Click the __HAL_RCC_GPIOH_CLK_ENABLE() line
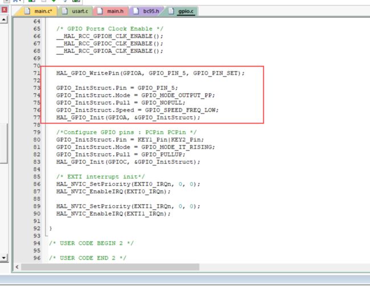This screenshot has width=370, height=286. (110, 36)
